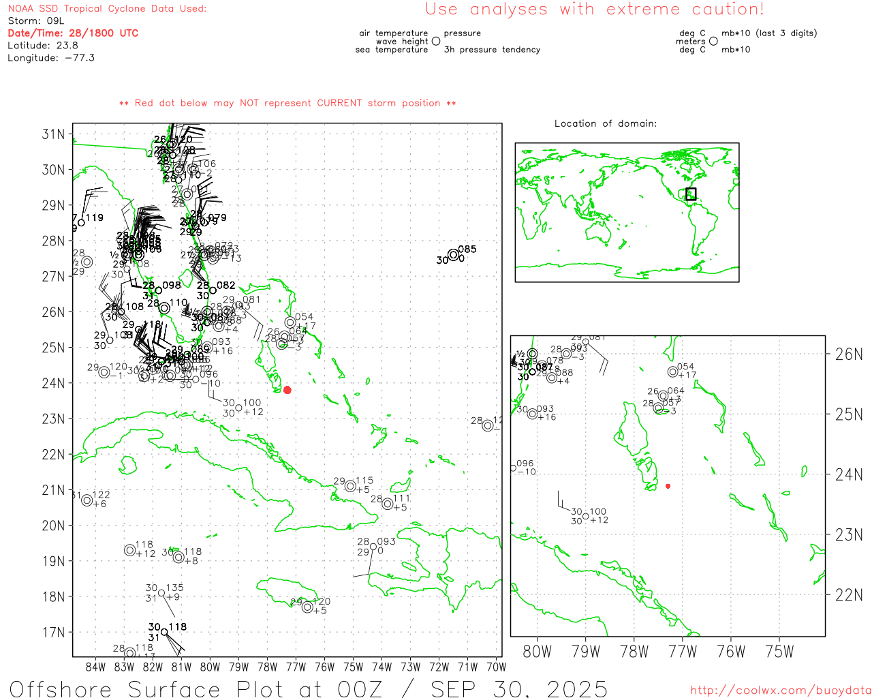
Task: Select the buoy marker labeled 085 in the Atlantic
Action: coord(454,255)
